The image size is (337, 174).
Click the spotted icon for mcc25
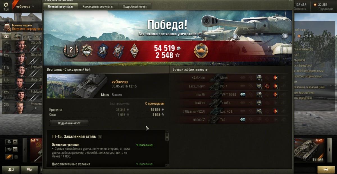tap(243, 95)
